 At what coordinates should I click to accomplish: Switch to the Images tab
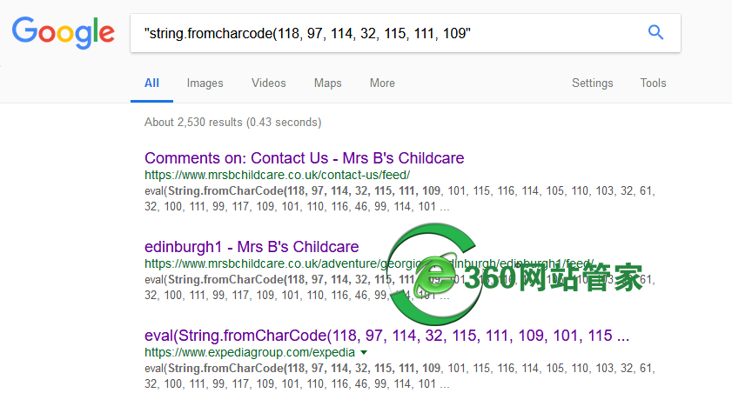point(205,83)
